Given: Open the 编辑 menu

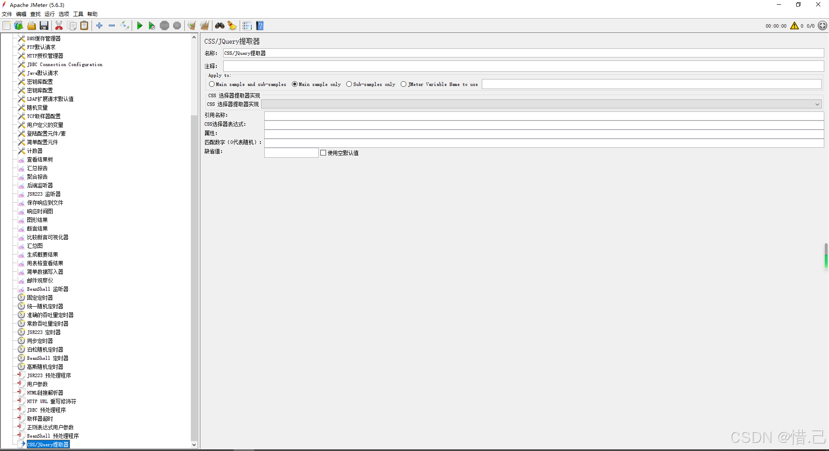Looking at the screenshot, I should click(21, 14).
